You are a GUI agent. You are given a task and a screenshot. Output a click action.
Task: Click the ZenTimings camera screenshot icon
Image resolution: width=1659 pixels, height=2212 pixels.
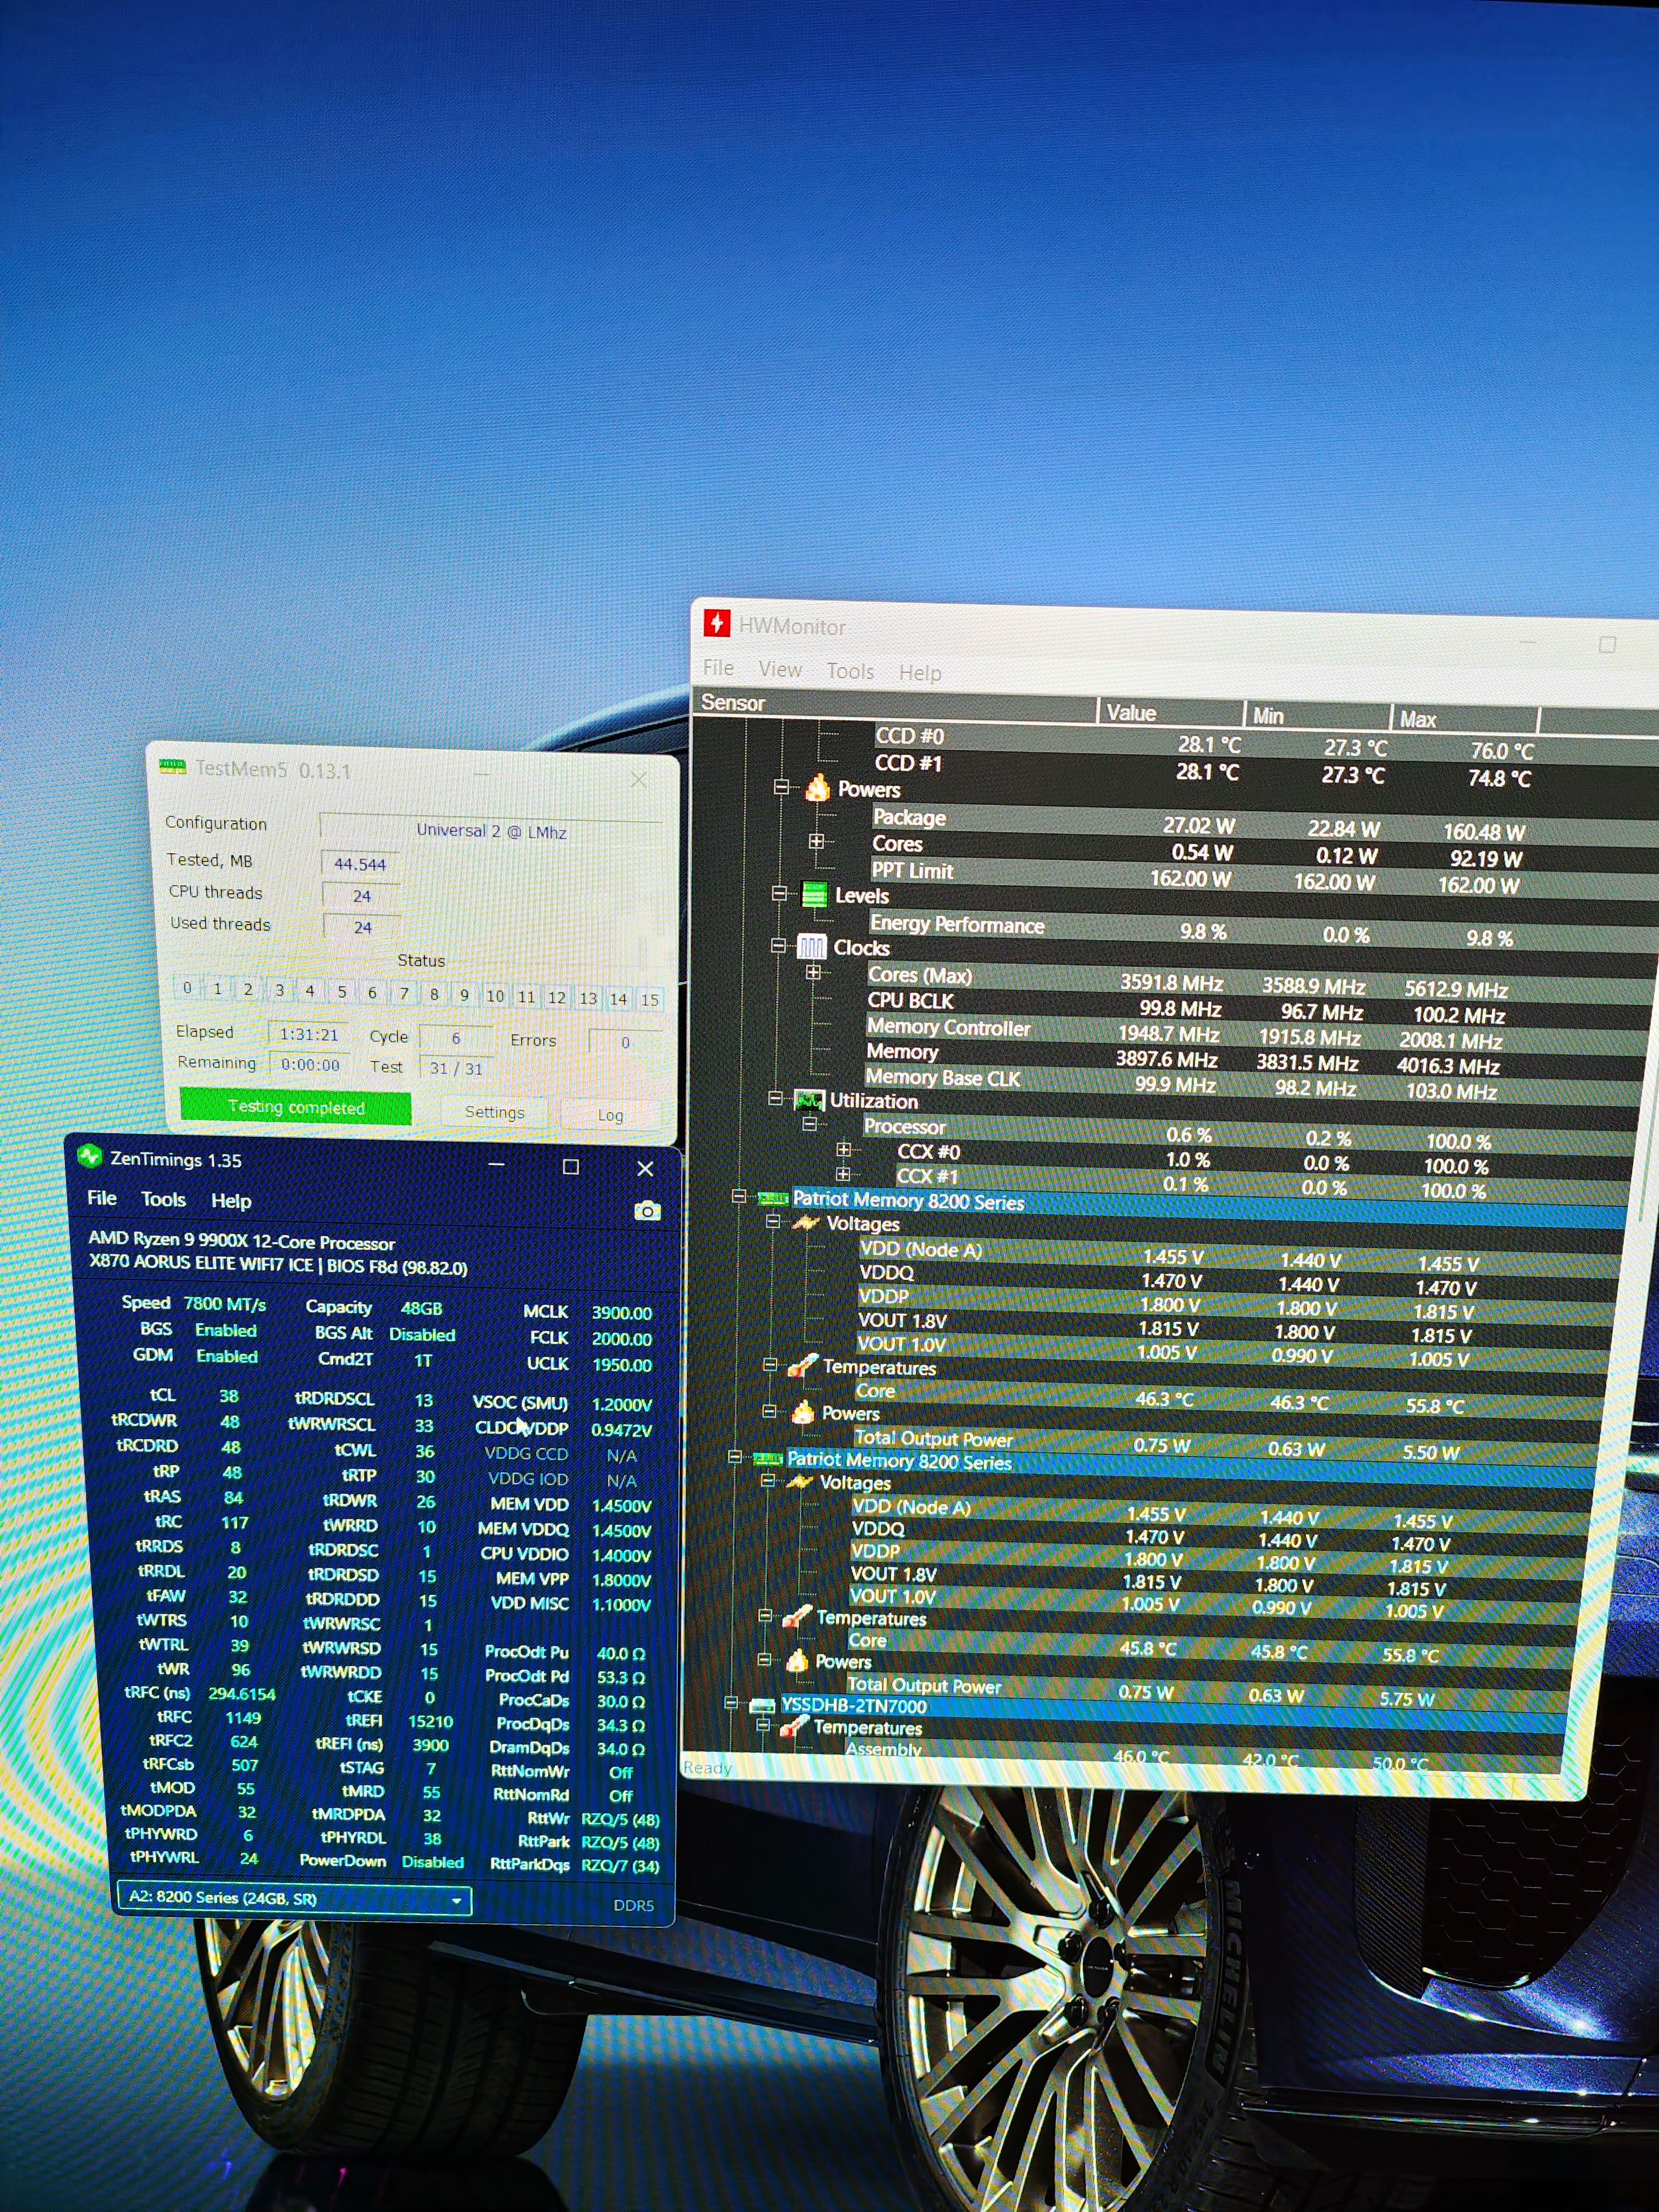point(647,1211)
